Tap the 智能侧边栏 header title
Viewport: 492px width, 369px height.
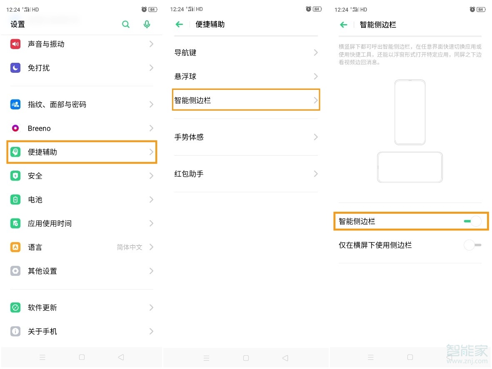pyautogui.click(x=378, y=25)
